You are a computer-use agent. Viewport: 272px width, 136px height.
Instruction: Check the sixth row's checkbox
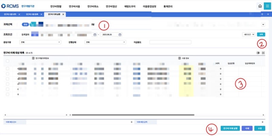tap(7, 94)
